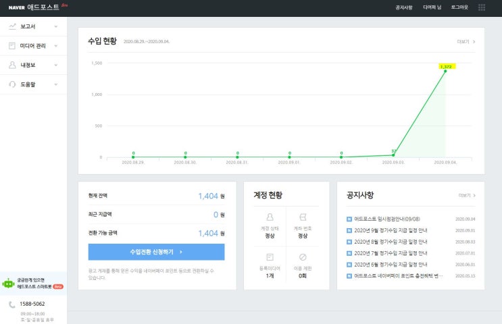Open 공지사항 in the top header
The image size is (502, 324).
(404, 7)
